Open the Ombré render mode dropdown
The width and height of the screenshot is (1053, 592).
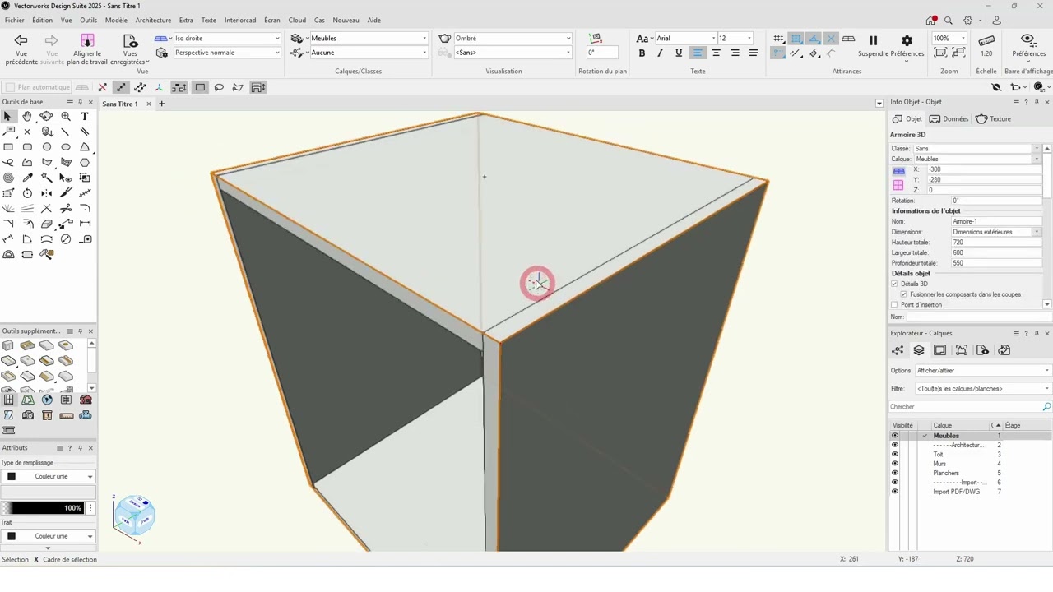[x=513, y=39]
